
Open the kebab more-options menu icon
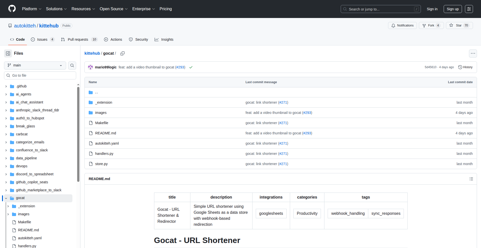[x=473, y=53]
